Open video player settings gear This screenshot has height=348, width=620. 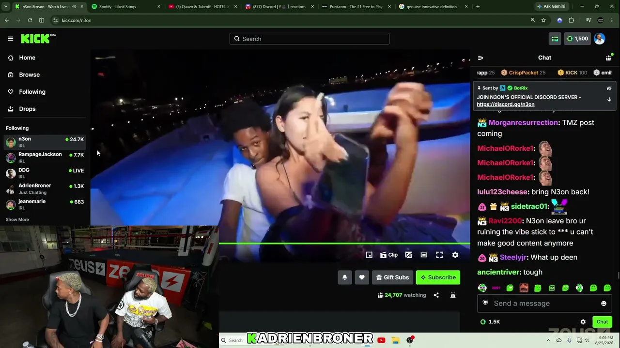coord(455,255)
